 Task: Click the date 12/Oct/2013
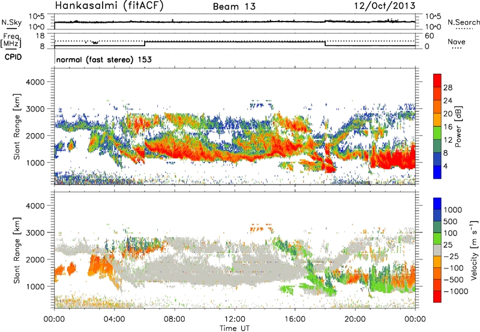[x=385, y=6]
